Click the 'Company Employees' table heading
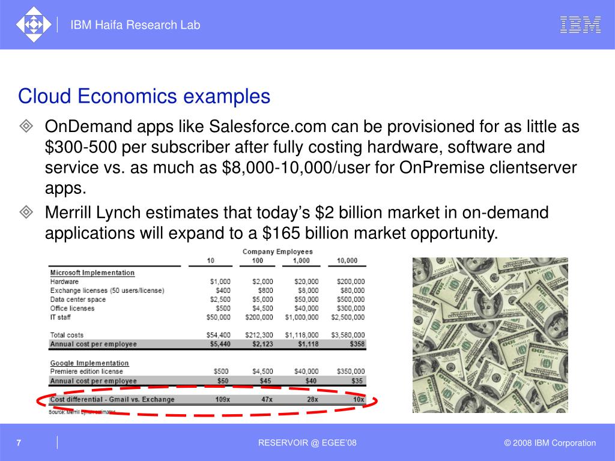The image size is (615, 461). pyautogui.click(x=277, y=252)
